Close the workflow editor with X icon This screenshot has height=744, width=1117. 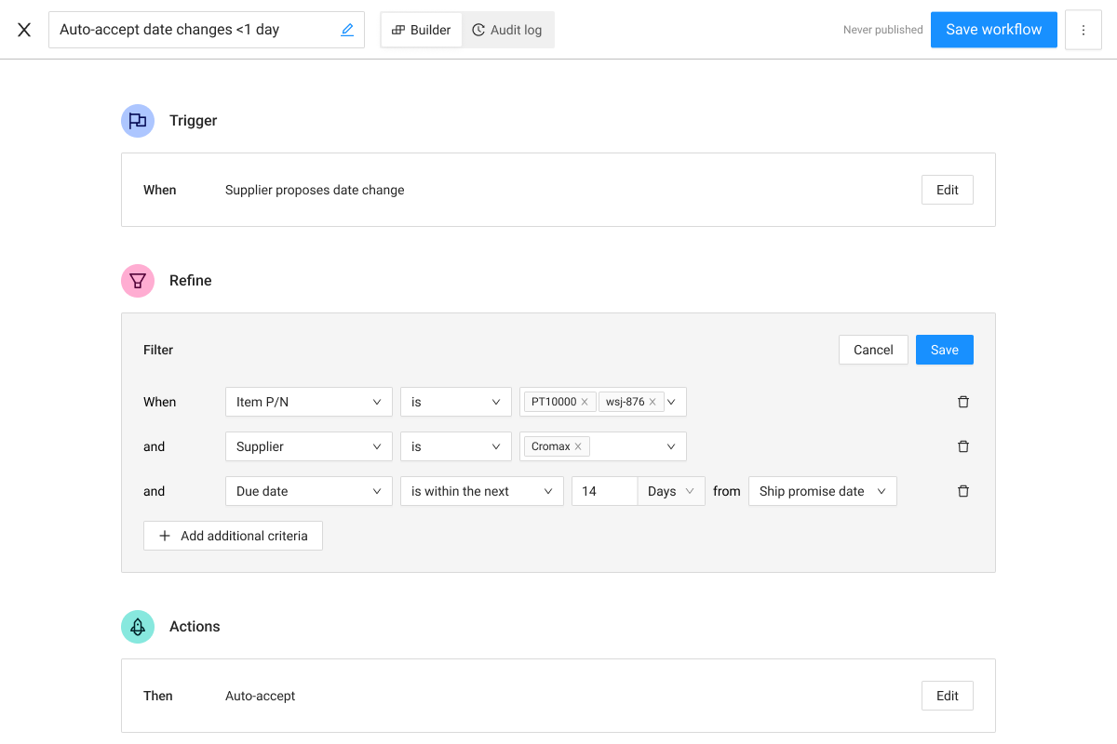click(x=24, y=30)
